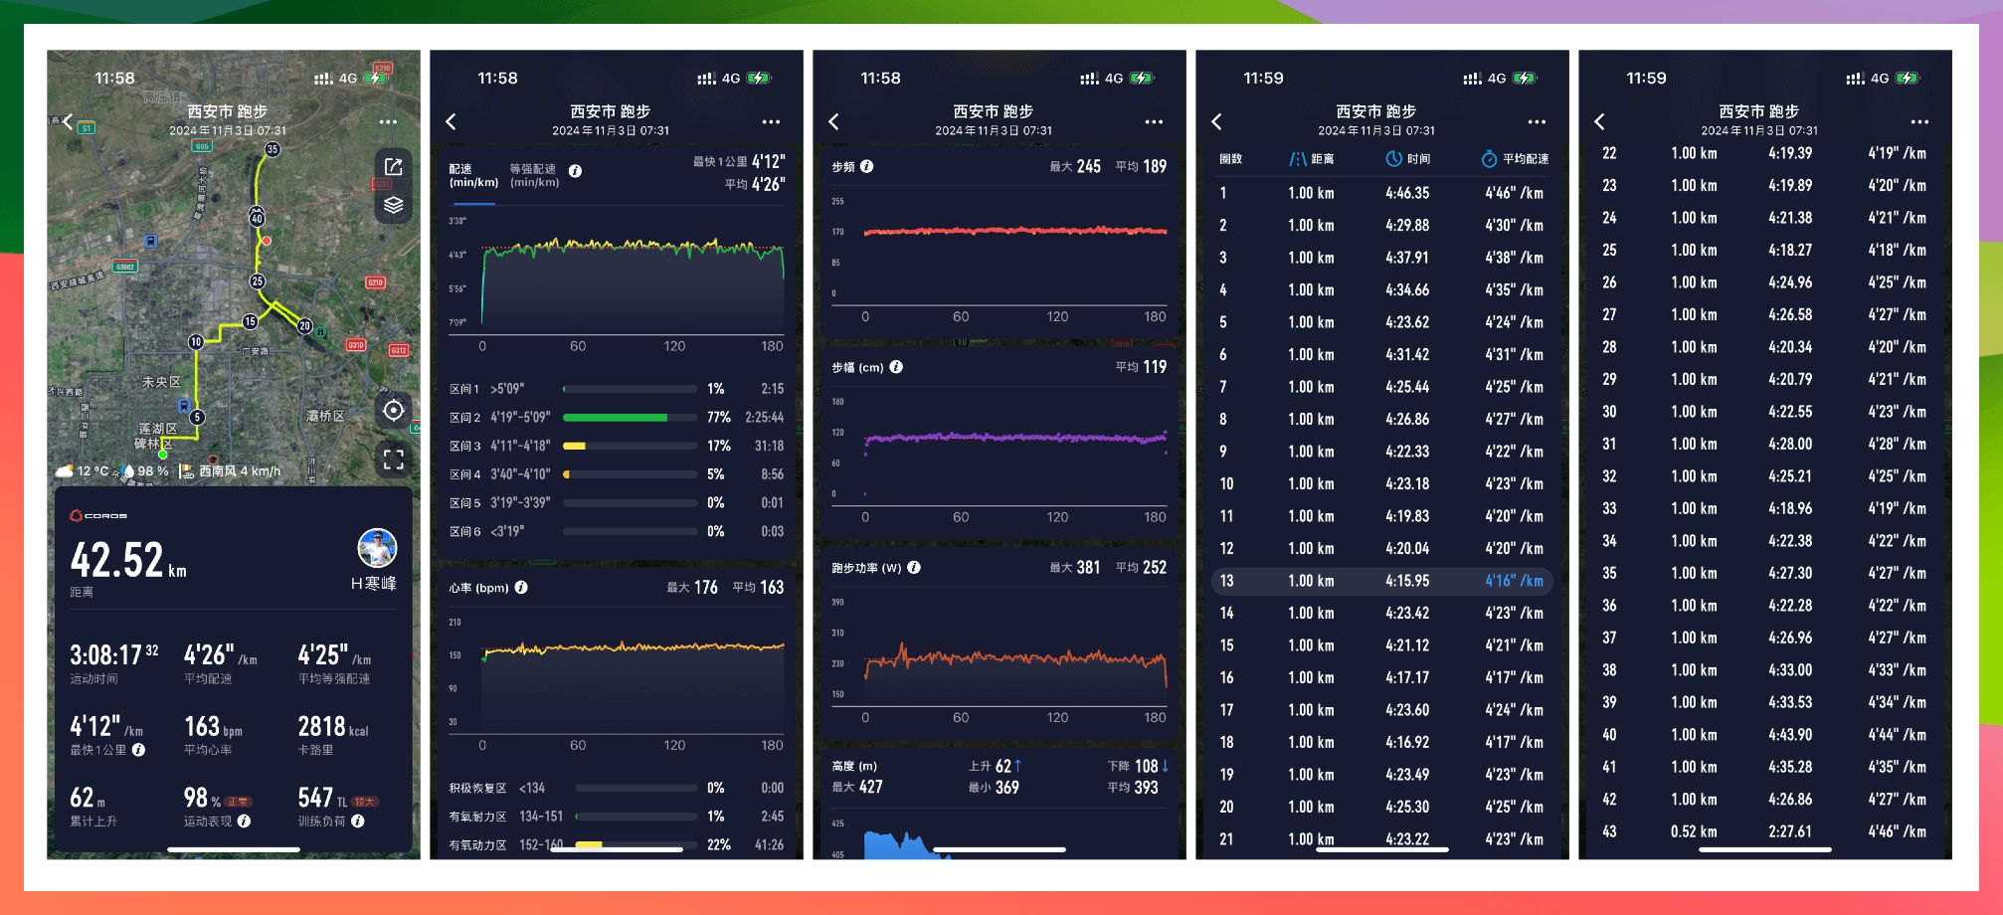
Task: Expand map to fullscreen
Action: pyautogui.click(x=394, y=458)
